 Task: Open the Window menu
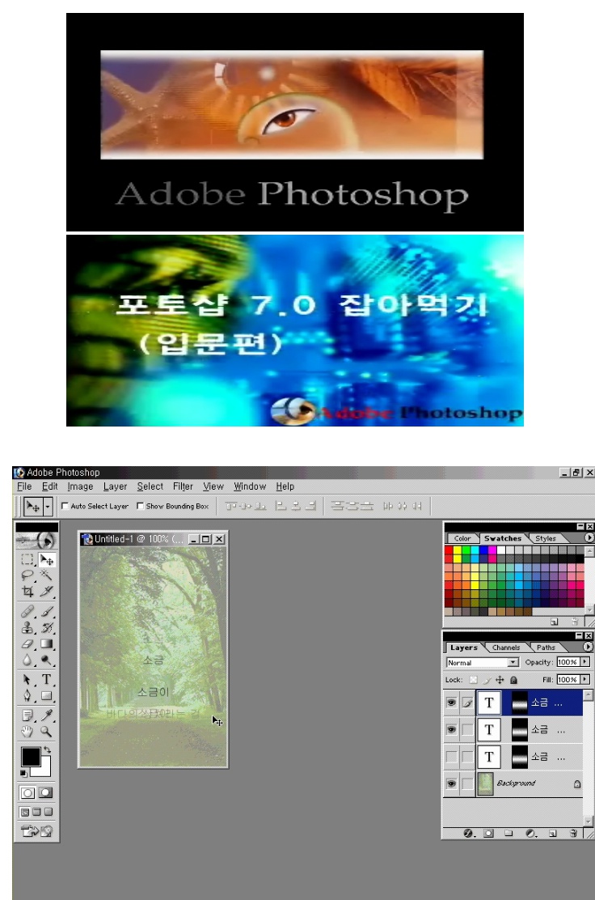(x=250, y=486)
